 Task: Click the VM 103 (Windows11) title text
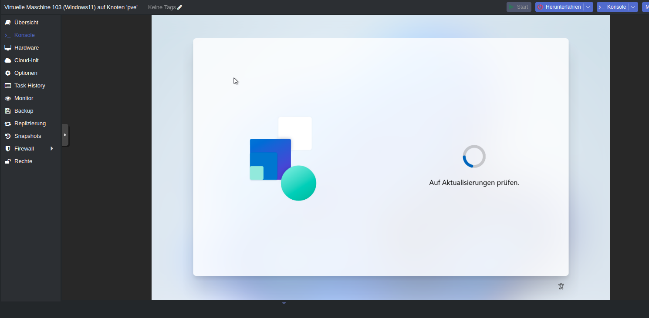click(x=71, y=7)
